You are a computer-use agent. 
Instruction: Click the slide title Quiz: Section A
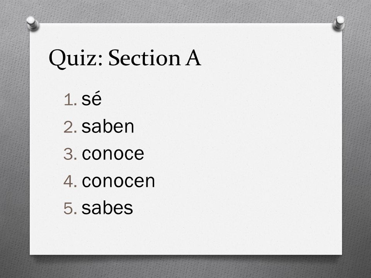coord(125,58)
